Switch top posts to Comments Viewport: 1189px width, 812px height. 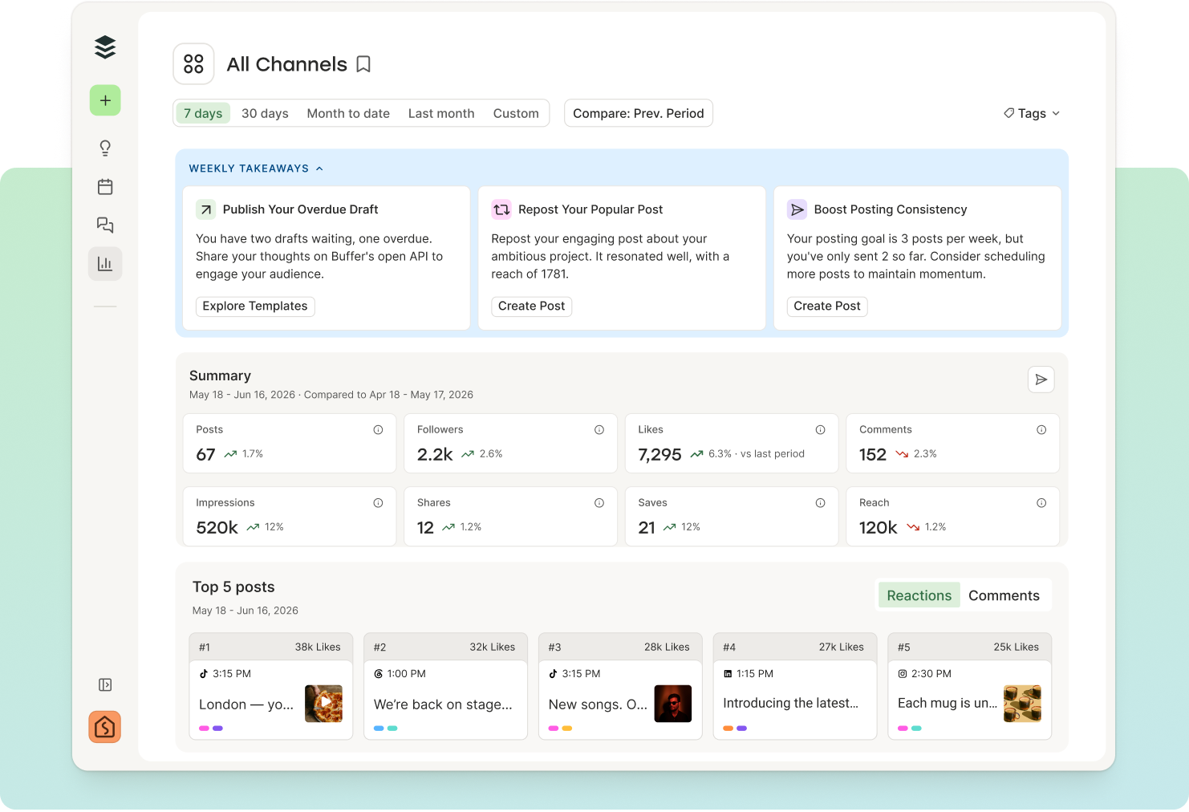click(1004, 595)
